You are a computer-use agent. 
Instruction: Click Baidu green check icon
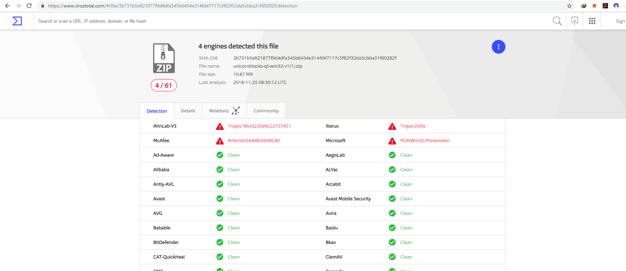(x=392, y=228)
